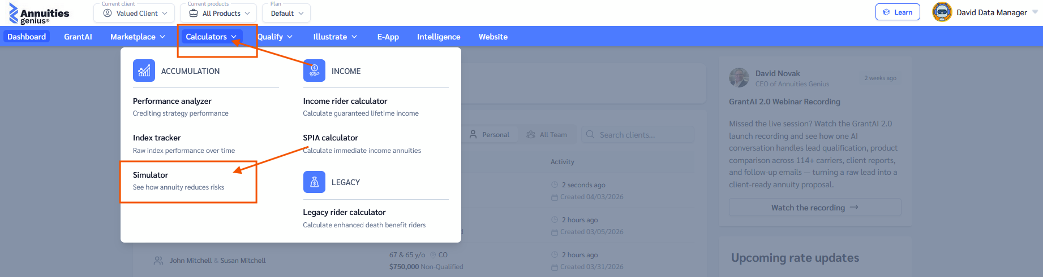Open the Website tab
This screenshot has width=1043, height=277.
(493, 37)
